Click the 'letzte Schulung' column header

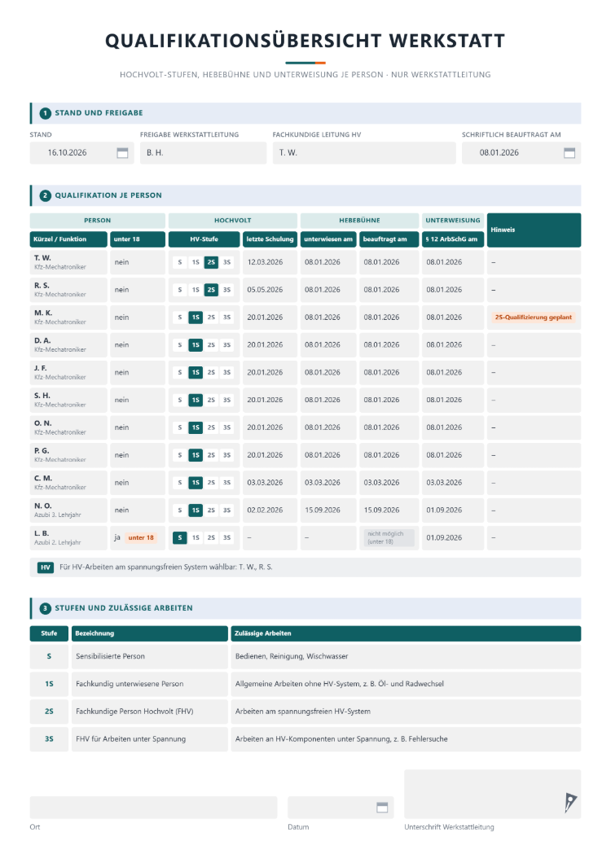tap(270, 239)
